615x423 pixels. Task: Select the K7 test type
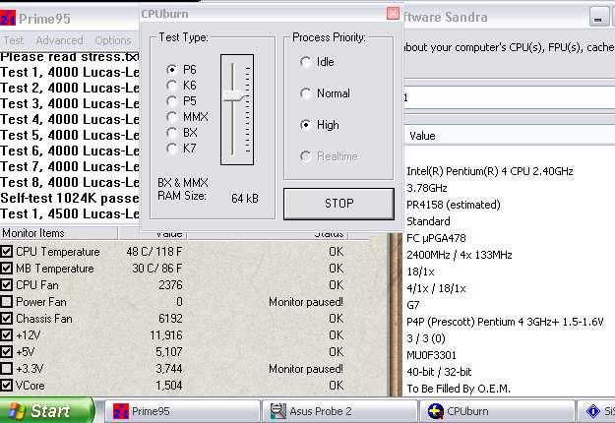click(171, 149)
